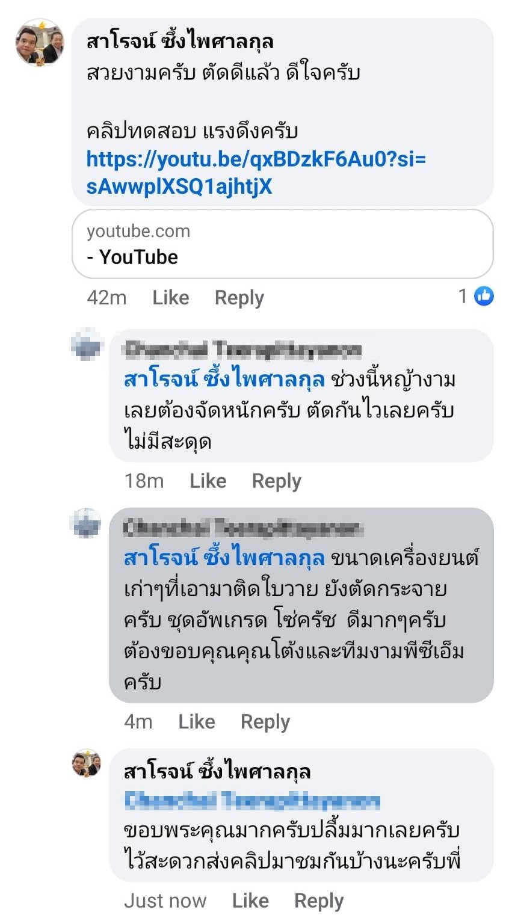
Task: Open the blurred avatar on the 4m reply
Action: [x=87, y=523]
